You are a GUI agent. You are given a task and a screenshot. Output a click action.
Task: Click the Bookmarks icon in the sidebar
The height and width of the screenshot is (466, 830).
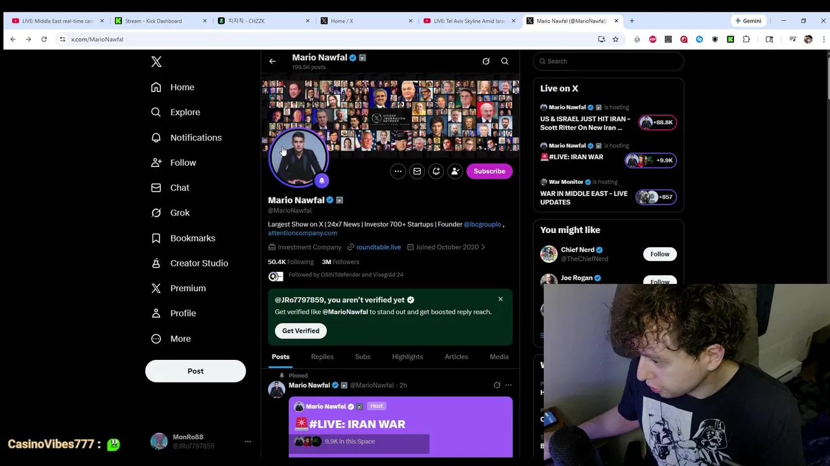(156, 238)
